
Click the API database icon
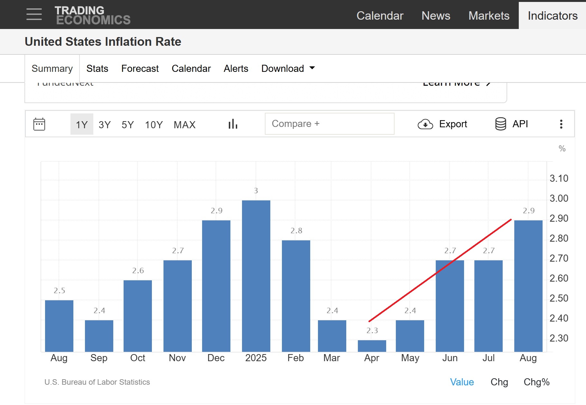click(x=500, y=124)
